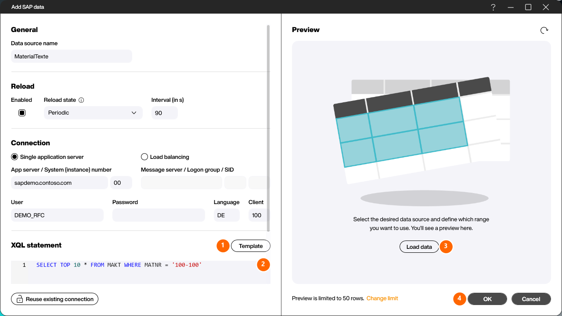
Task: Open the Periodic reload state dropdown
Action: coord(93,113)
